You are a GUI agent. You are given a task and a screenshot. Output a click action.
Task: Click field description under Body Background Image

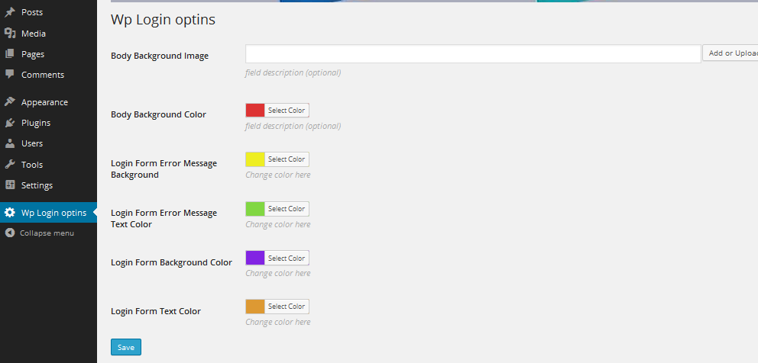[293, 73]
